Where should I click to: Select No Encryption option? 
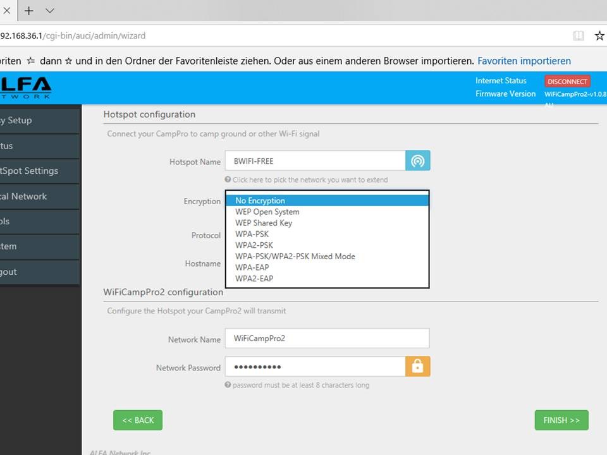[x=327, y=200]
